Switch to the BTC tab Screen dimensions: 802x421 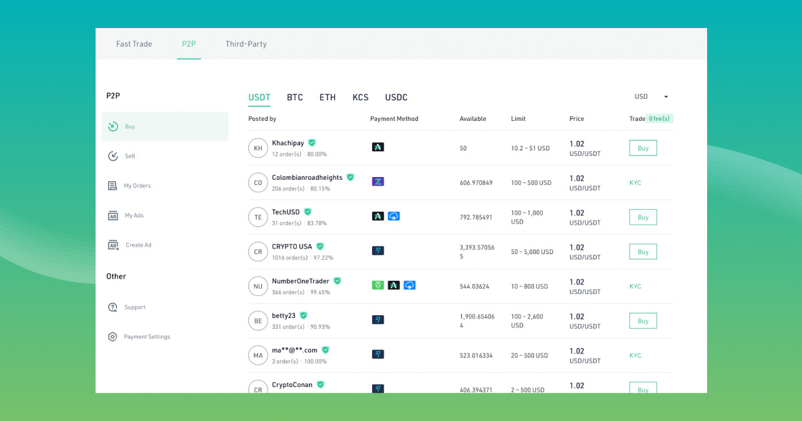tap(295, 98)
